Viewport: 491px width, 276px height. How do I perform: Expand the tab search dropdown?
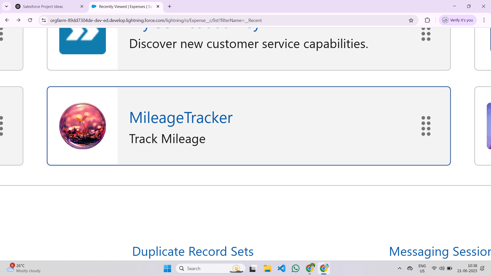(x=6, y=7)
